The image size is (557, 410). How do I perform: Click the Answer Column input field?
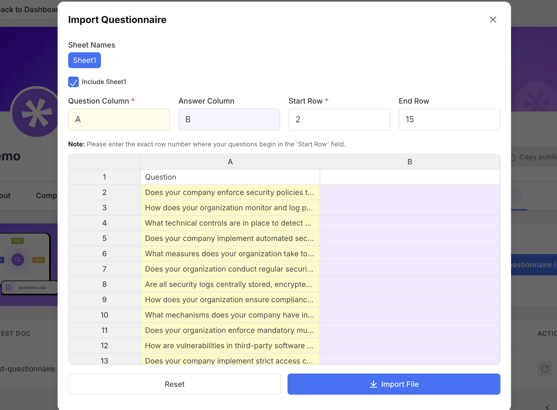point(229,119)
